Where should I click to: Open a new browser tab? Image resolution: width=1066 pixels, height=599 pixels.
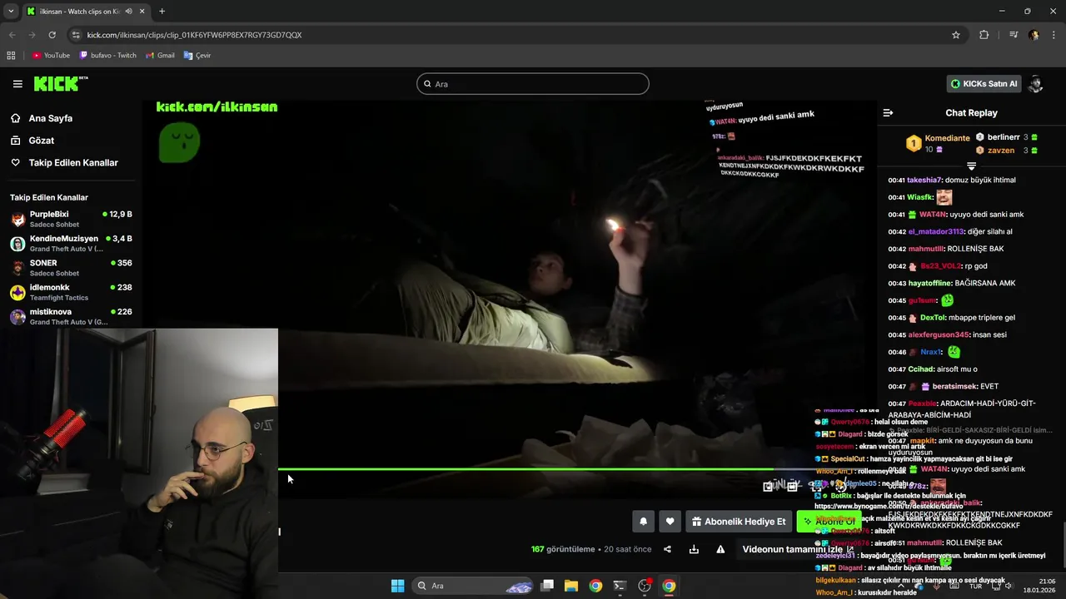[162, 11]
